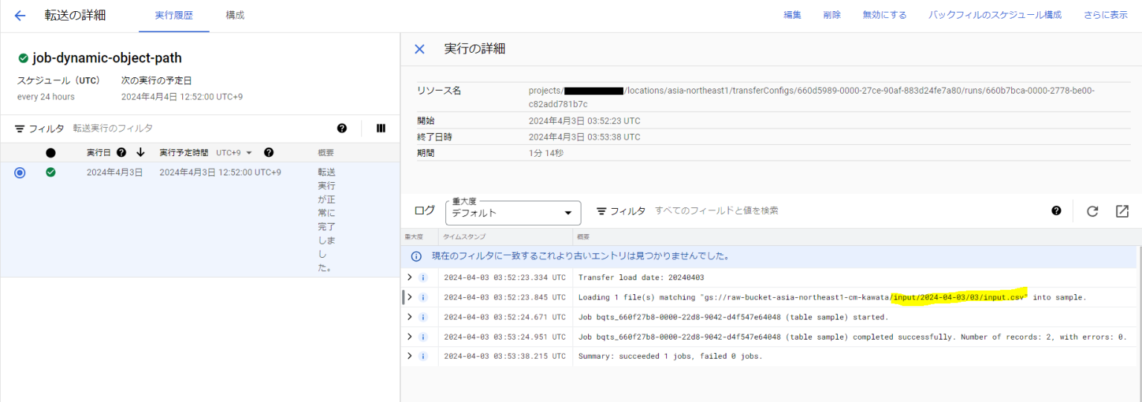1142x402 pixels.
Task: Click the green success icon in the run row
Action: point(51,172)
